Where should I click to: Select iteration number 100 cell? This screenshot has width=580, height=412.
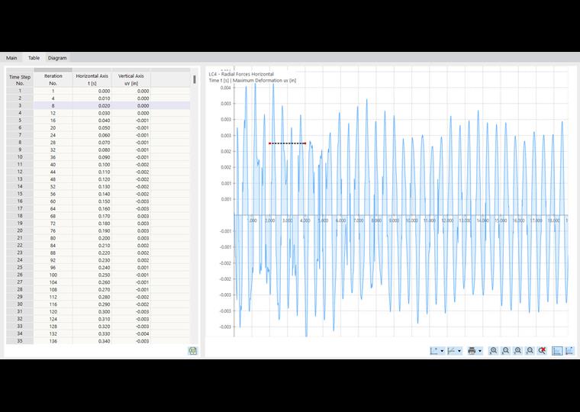(x=53, y=275)
